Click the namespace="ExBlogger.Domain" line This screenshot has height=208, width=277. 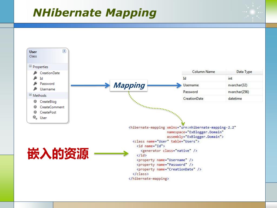(195, 132)
